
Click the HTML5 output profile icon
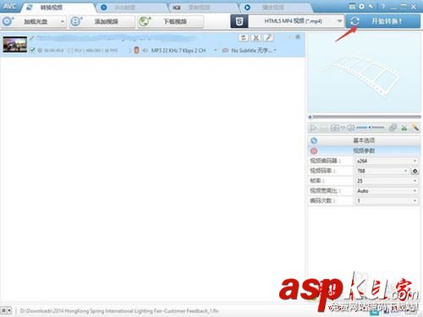(x=239, y=21)
